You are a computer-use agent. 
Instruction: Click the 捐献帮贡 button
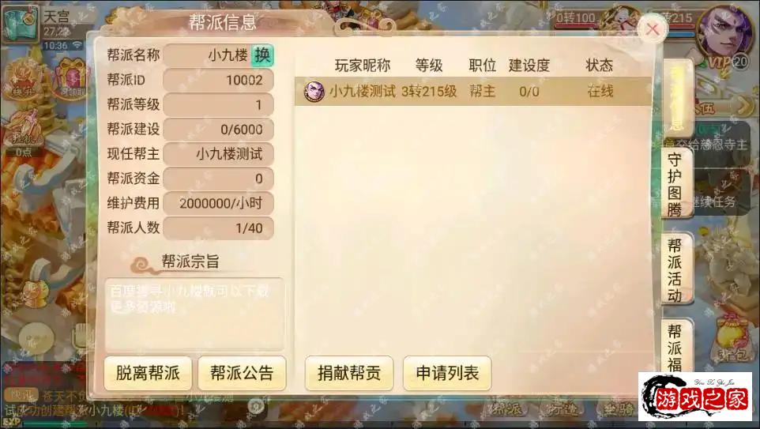[349, 373]
